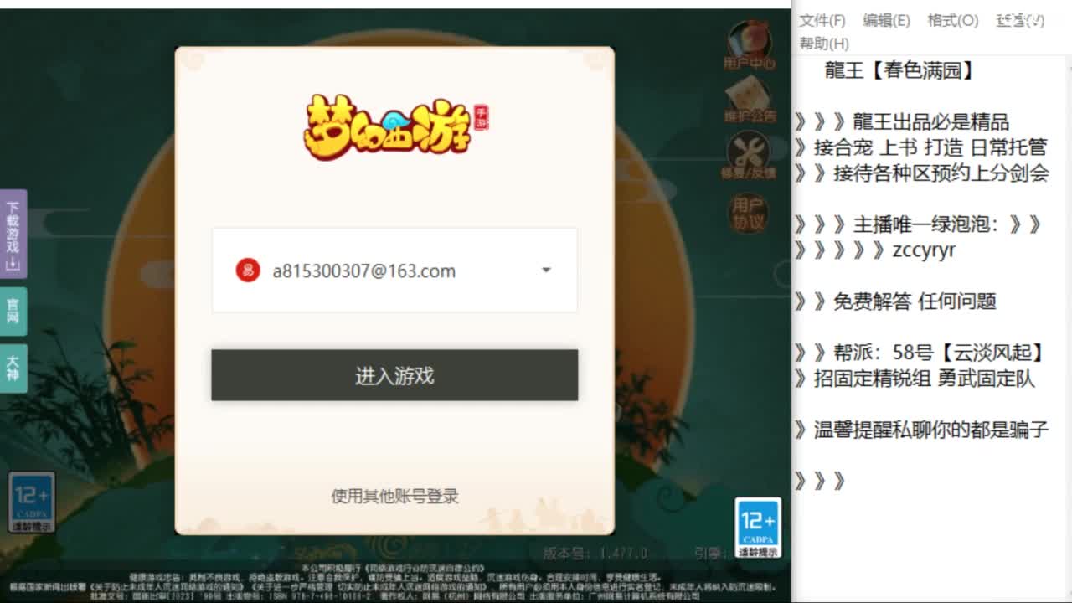1072x603 pixels.
Task: Click 使用其他账号登录 link
Action: (x=394, y=496)
